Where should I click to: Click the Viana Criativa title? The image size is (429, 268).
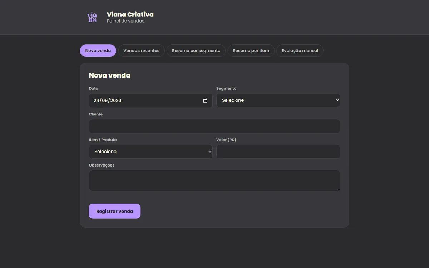click(130, 14)
